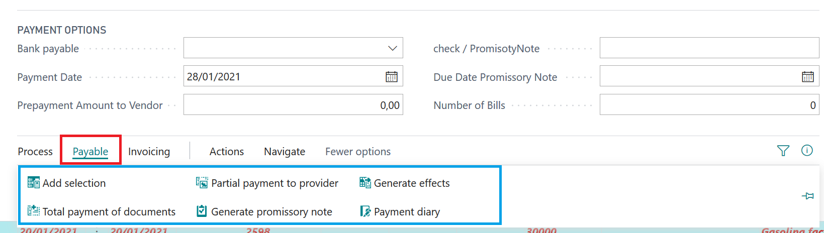Select the Payable tab
Image resolution: width=824 pixels, height=233 pixels.
(x=90, y=152)
